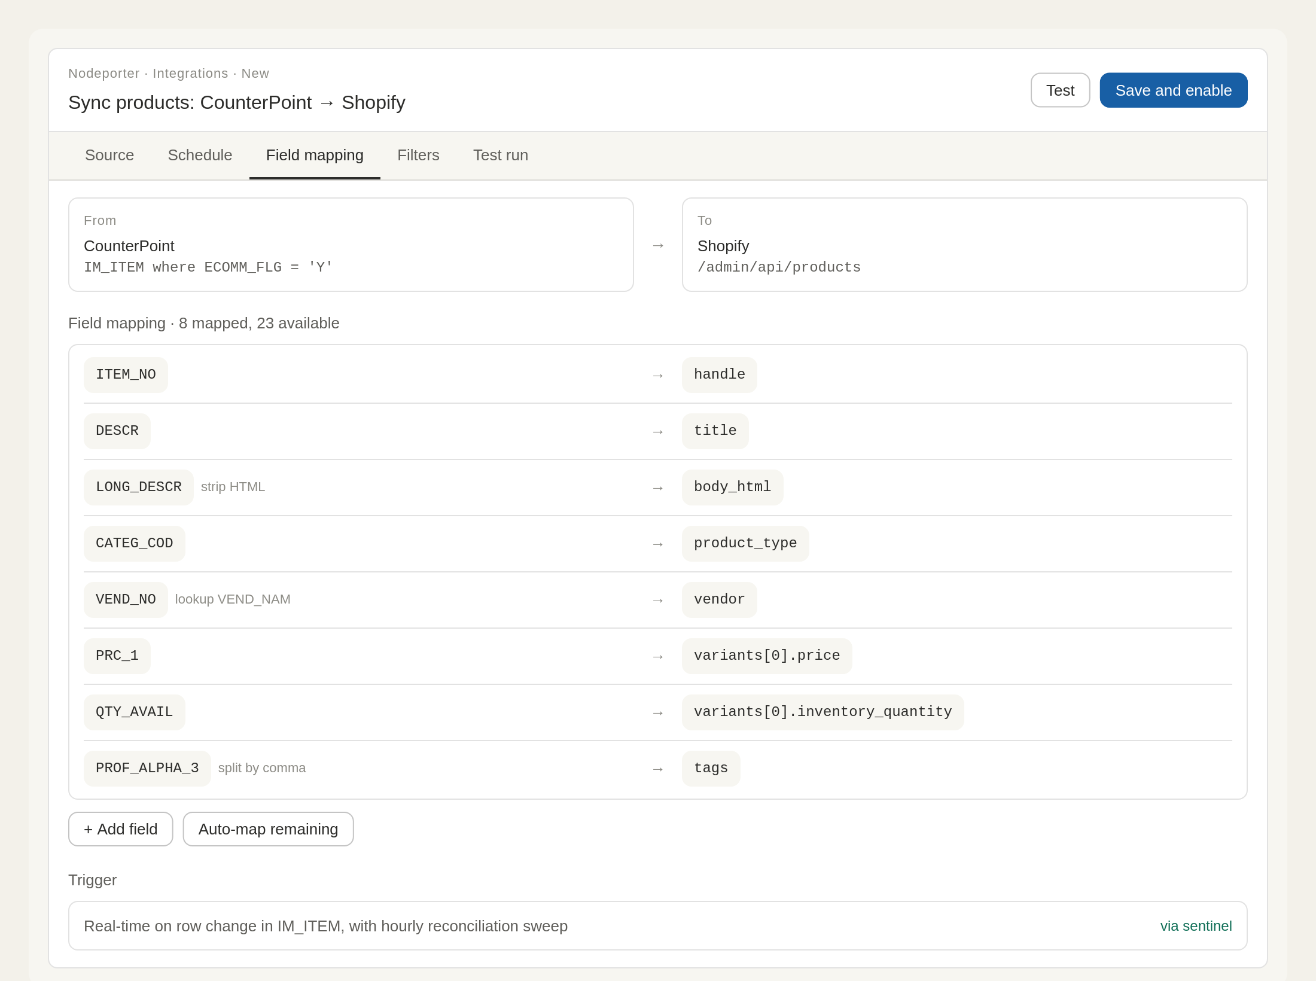Click the To Shopify destination card
This screenshot has width=1316, height=981.
[x=964, y=245]
